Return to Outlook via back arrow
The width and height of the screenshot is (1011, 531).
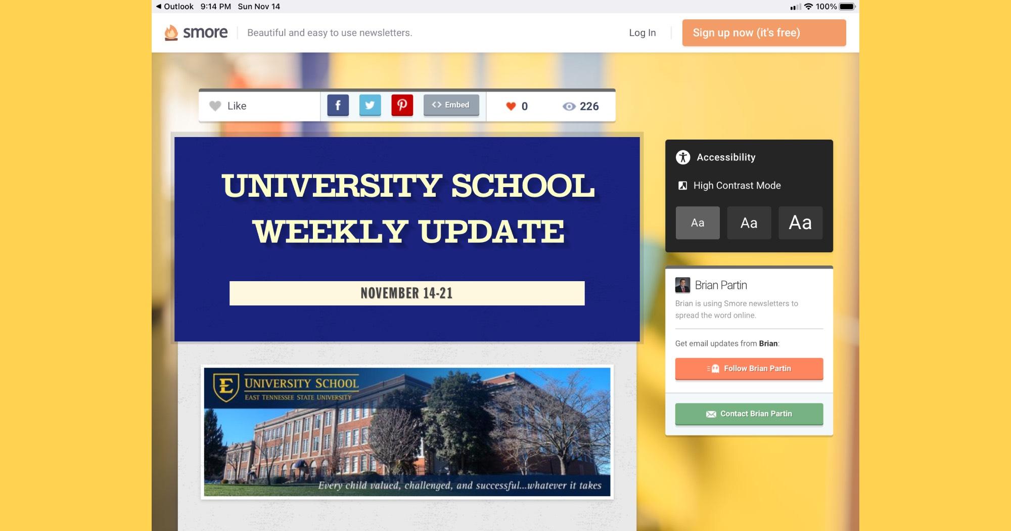[x=174, y=7]
